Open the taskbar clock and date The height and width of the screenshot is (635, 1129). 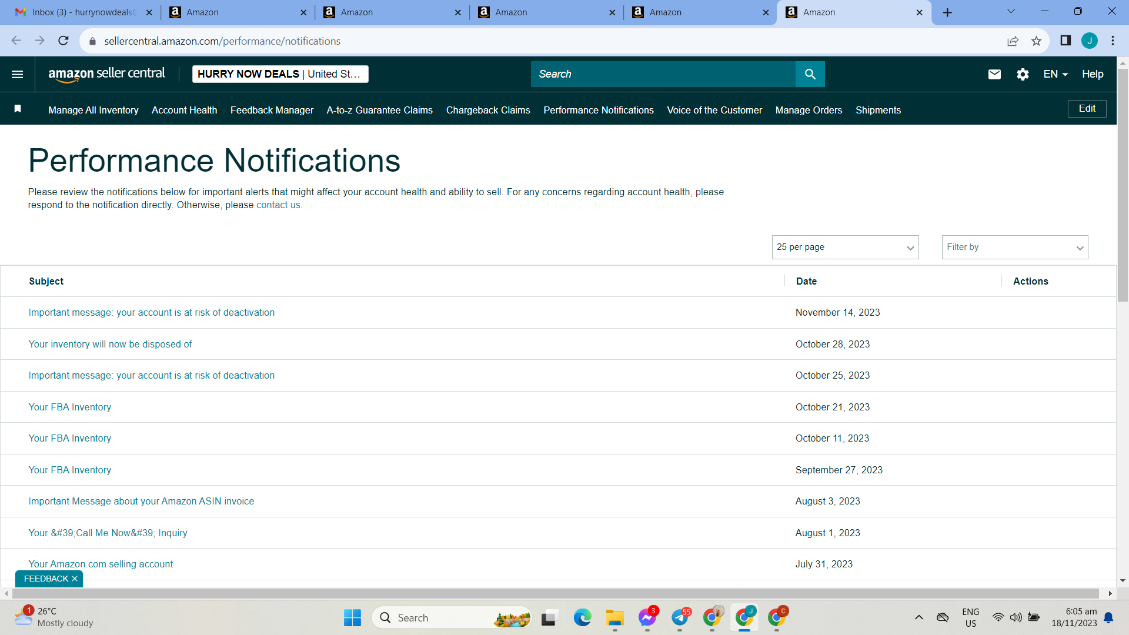1074,617
